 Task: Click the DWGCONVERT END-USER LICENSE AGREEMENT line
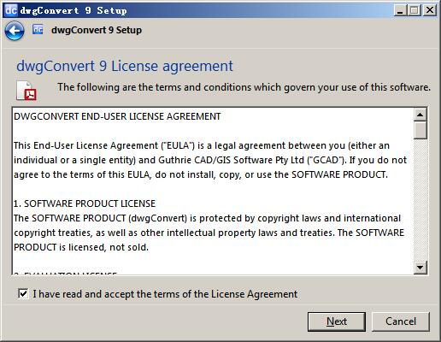[117, 116]
